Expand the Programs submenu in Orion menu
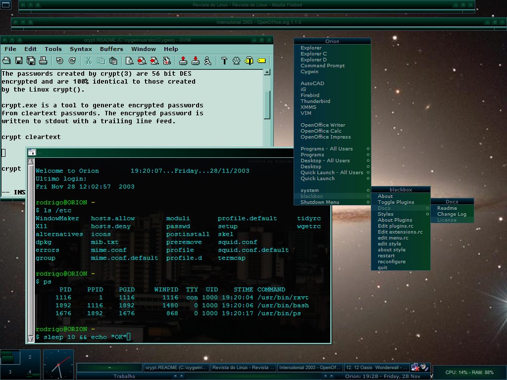Screen dimensions: 507x380 click(332, 155)
